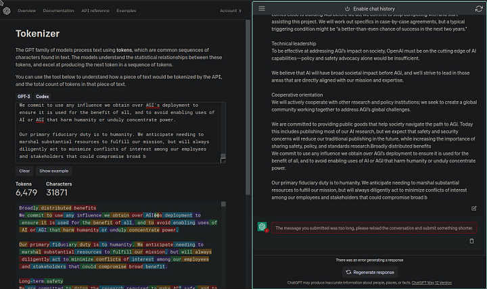Viewport: 487px width, 289px height.
Task: Click the token output panel scrollbar thumb
Action: tap(223, 204)
